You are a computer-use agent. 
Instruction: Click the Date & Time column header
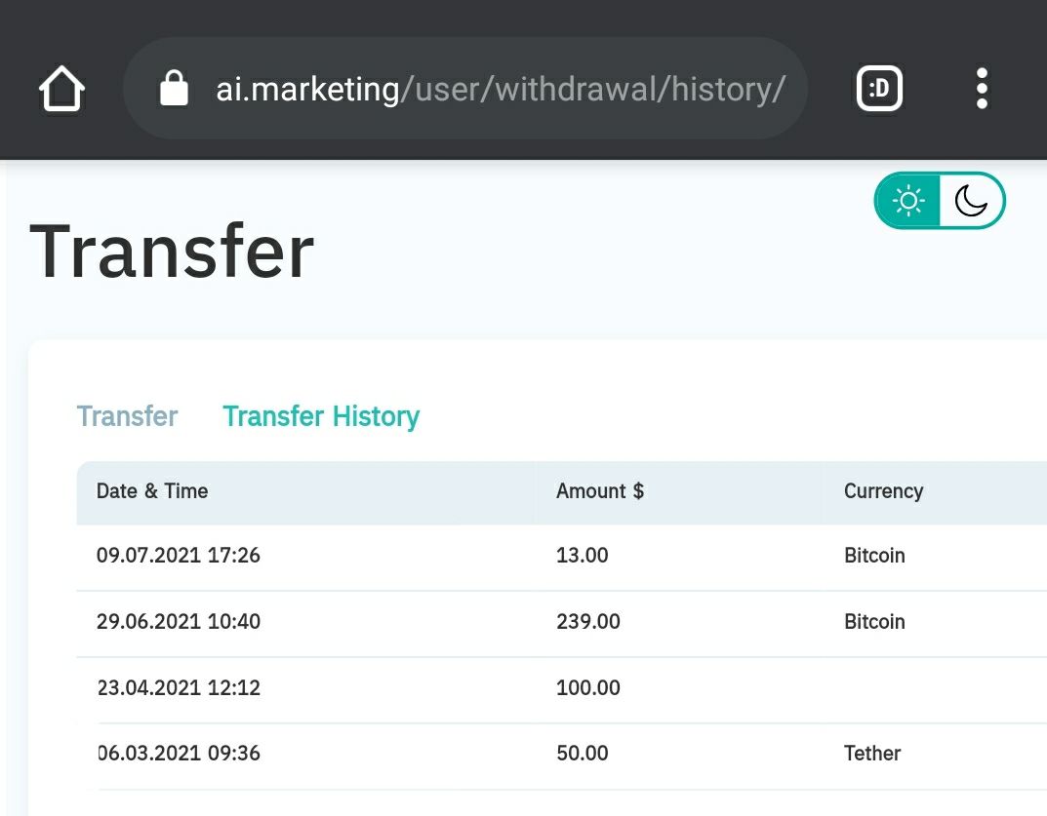pos(152,491)
